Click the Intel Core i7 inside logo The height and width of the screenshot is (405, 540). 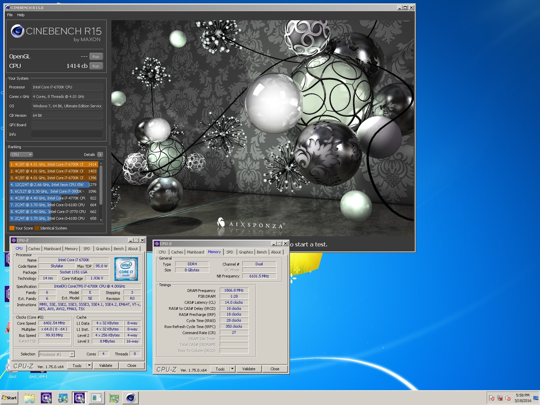(126, 269)
